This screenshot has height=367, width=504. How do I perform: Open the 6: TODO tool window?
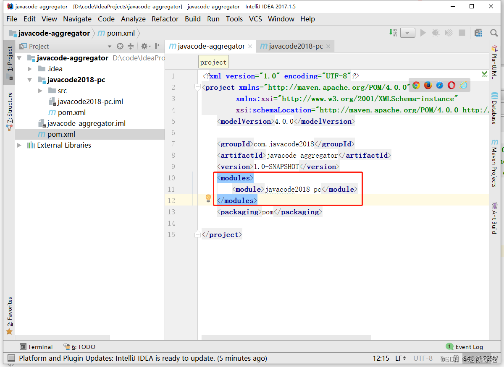coord(79,347)
